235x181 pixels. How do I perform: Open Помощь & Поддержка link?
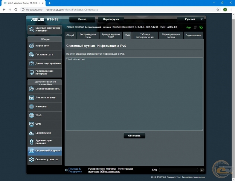pos(75,170)
